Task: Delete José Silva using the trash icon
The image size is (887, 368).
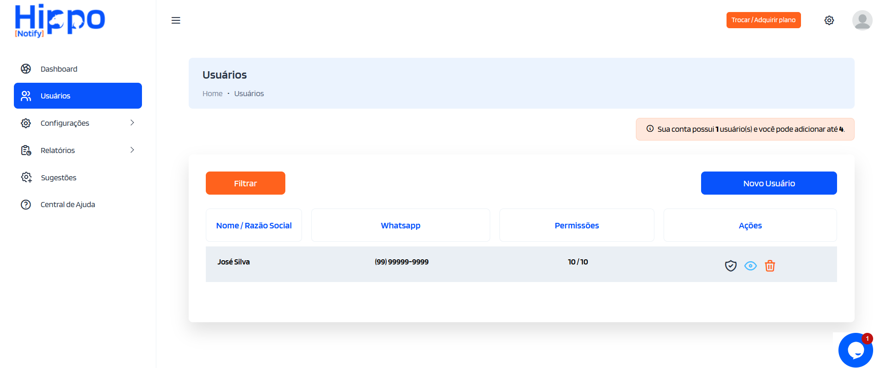Action: coord(770,266)
